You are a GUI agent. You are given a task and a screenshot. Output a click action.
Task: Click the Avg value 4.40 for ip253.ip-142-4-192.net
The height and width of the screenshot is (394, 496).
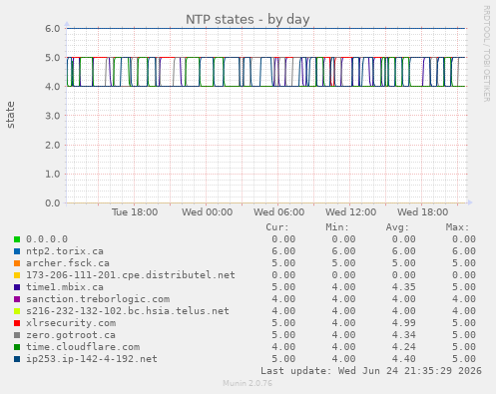[x=403, y=359]
